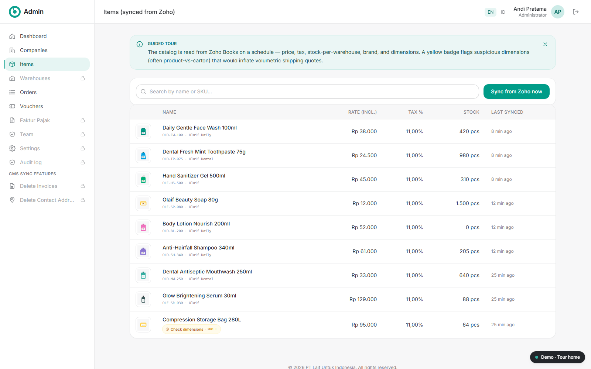Screen dimensions: 591x369
Task: Click the LAST SYNCED column header
Action: click(507, 112)
